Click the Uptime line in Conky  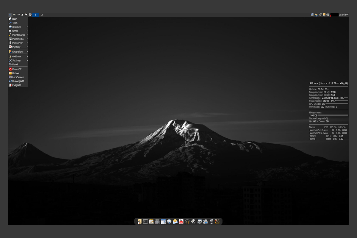319,89
